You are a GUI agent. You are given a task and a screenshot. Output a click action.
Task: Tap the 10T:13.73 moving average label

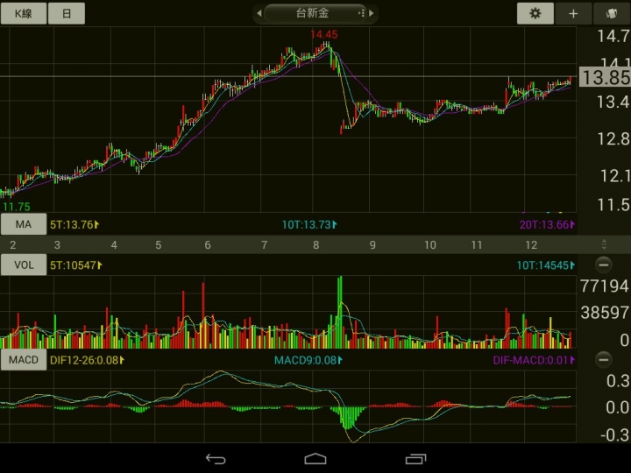point(309,224)
